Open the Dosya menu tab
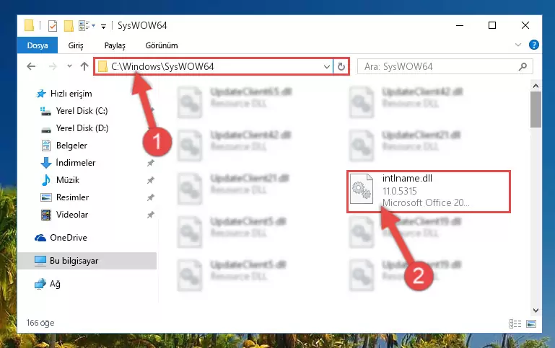 point(38,45)
